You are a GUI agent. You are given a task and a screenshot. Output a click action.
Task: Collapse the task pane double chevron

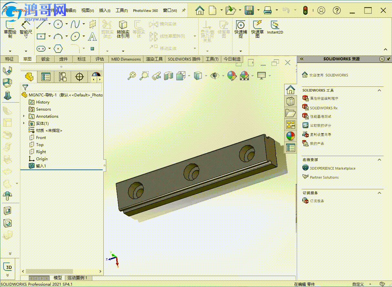(x=302, y=59)
